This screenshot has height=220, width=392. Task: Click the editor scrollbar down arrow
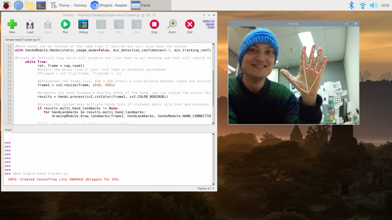point(213,123)
